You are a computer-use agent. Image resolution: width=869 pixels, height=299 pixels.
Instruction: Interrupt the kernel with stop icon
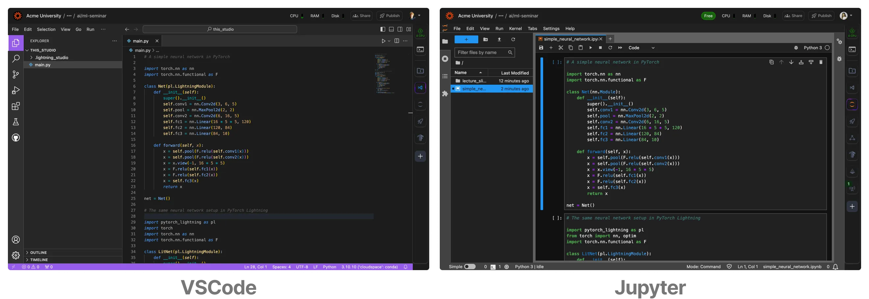tap(600, 48)
